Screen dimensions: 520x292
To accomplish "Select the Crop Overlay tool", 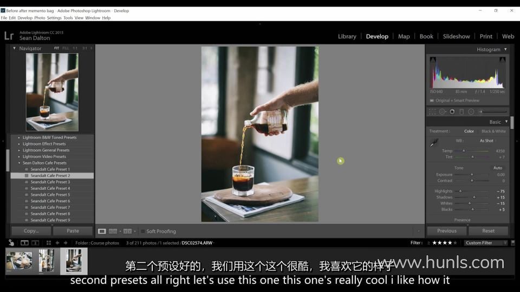I will (x=432, y=112).
